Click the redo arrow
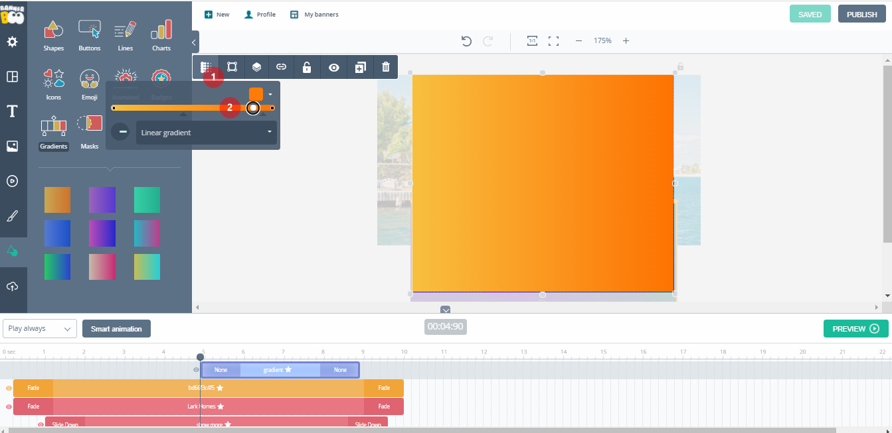The width and height of the screenshot is (892, 433). pos(488,41)
